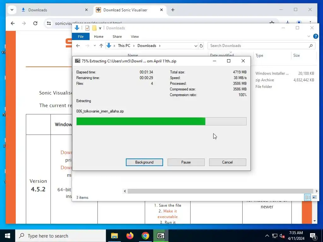Expand the Explorer ribbon chevron
323x242 pixels.
click(308, 37)
